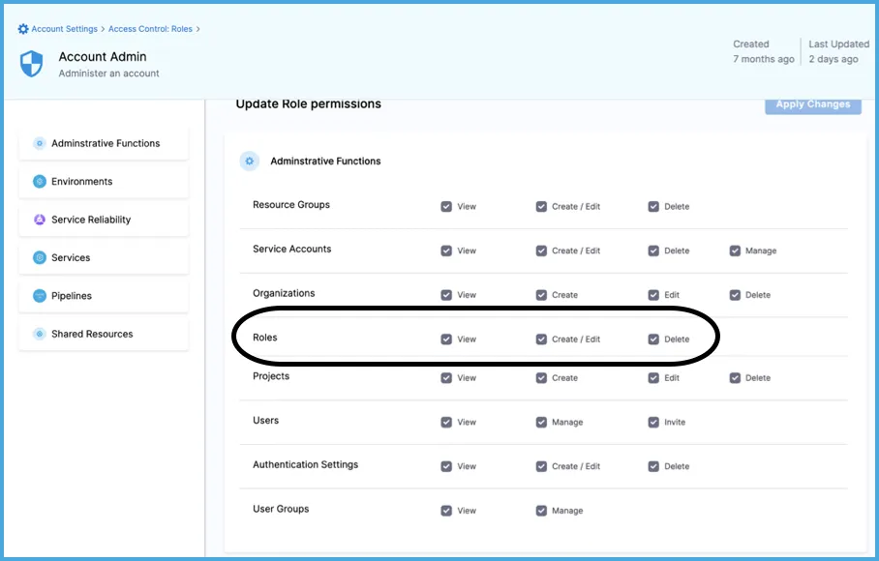Click the Services icon in the sidebar
Image resolution: width=879 pixels, height=561 pixels.
pyautogui.click(x=38, y=257)
